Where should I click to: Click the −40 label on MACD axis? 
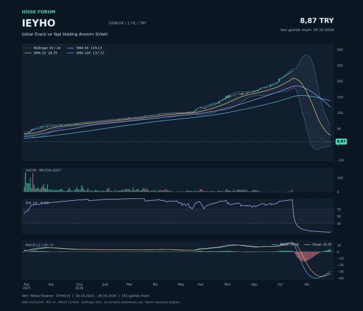[340, 278]
